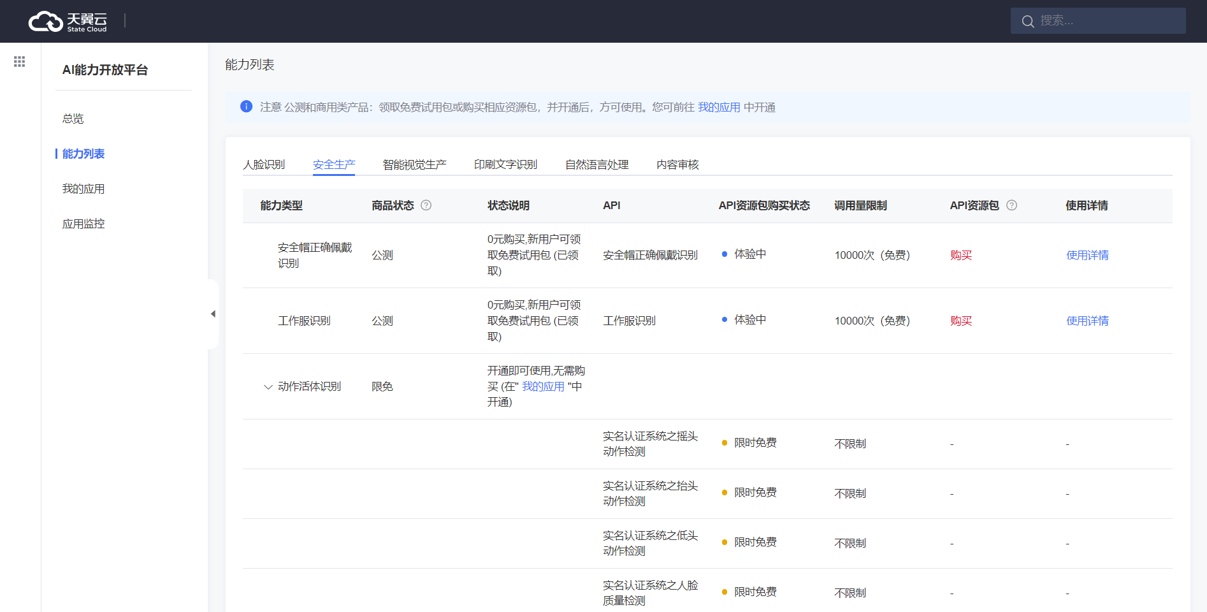This screenshot has height=612, width=1207.
Task: Click 实名认证系统之低头动作检测 API
Action: tap(651, 543)
